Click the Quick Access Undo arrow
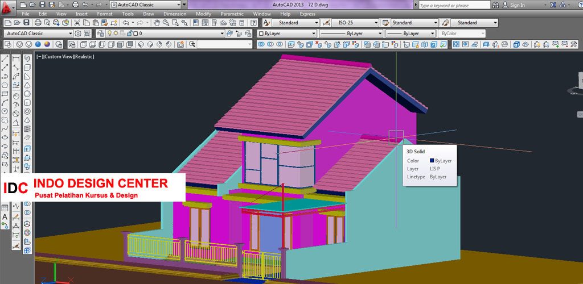583x284 pixels. [x=85, y=5]
